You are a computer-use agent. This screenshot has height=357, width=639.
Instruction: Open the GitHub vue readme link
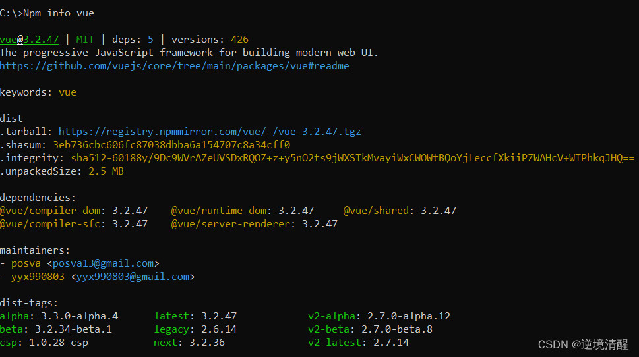pos(174,66)
